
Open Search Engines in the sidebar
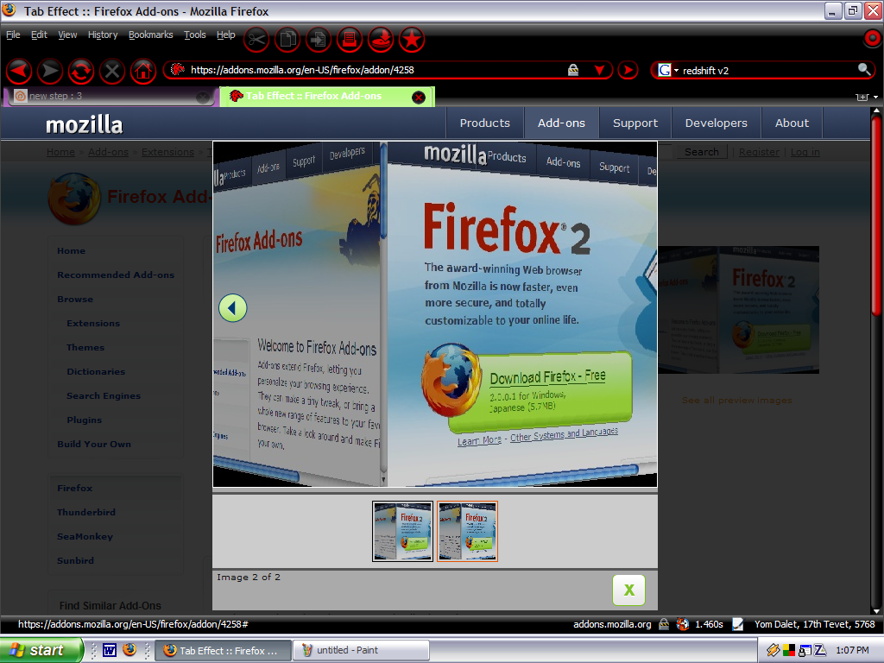pyautogui.click(x=104, y=395)
